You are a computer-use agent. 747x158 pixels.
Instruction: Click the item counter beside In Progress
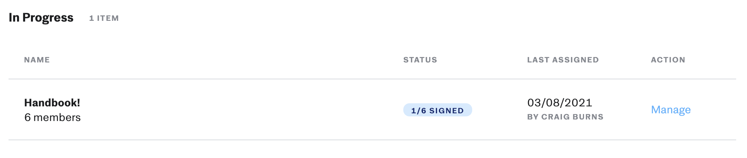pos(104,18)
